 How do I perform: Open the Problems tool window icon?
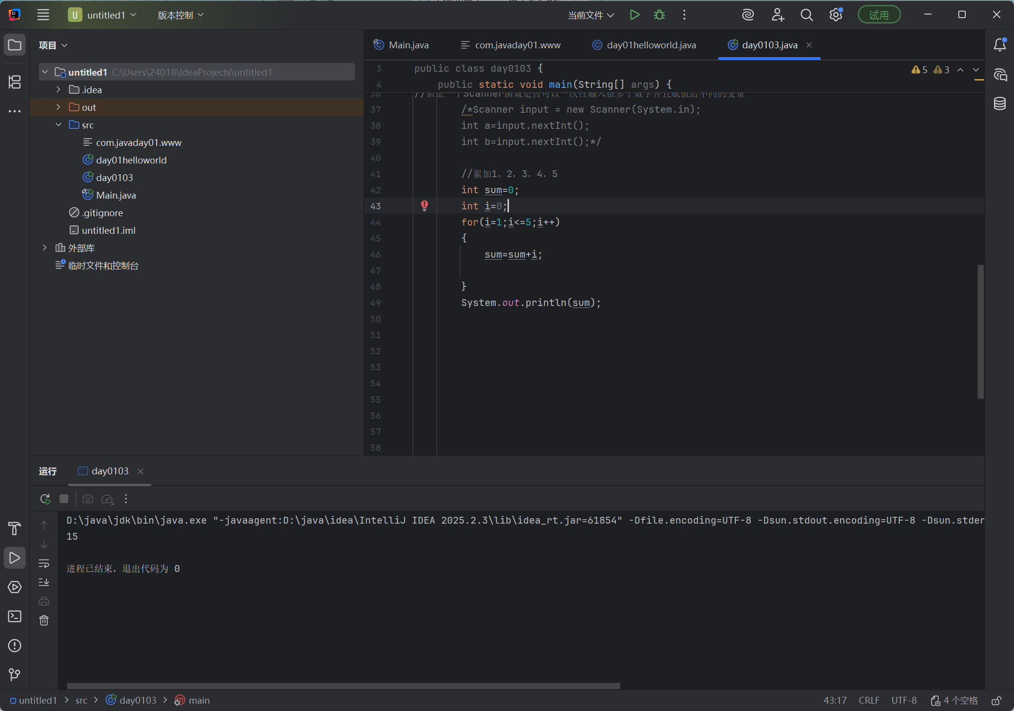(15, 646)
